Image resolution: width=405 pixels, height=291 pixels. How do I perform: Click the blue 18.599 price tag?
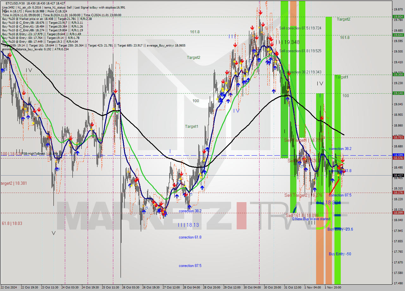[x=398, y=155]
